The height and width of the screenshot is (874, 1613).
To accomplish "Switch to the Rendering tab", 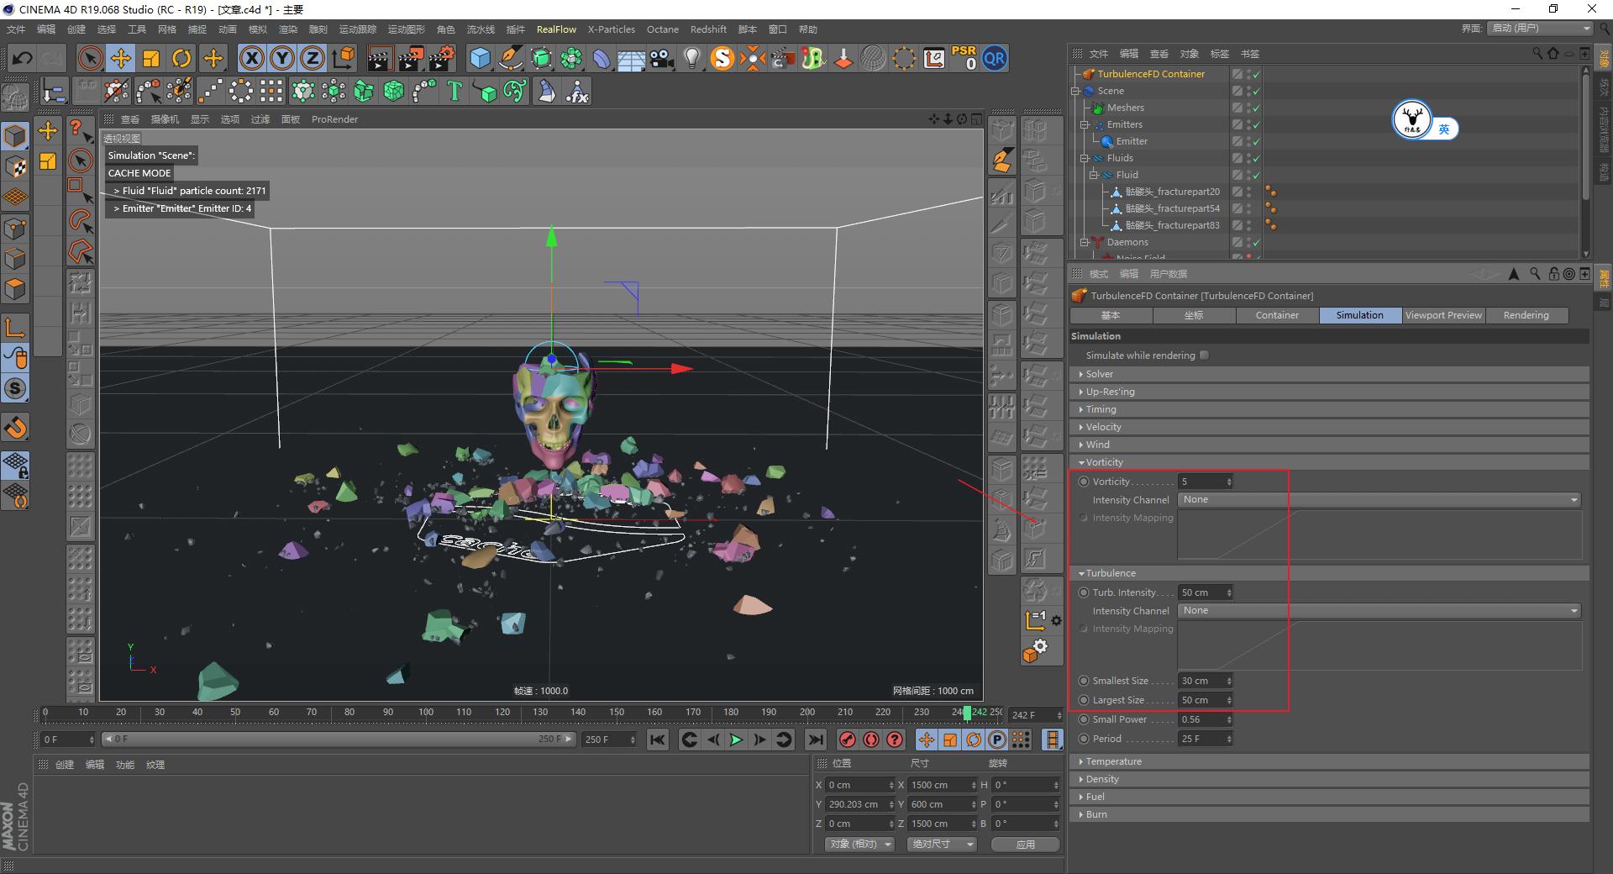I will pos(1526,315).
